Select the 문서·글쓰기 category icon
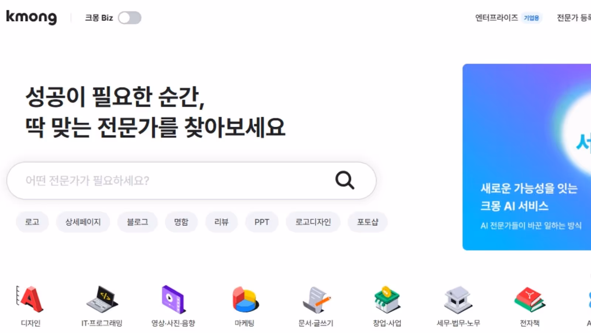Image resolution: width=591 pixels, height=333 pixels. point(316,299)
